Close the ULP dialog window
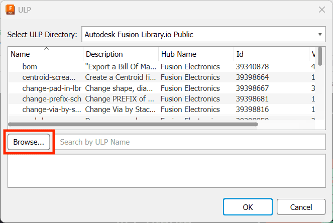Screen dimensions: 333x223 tap(322, 10)
